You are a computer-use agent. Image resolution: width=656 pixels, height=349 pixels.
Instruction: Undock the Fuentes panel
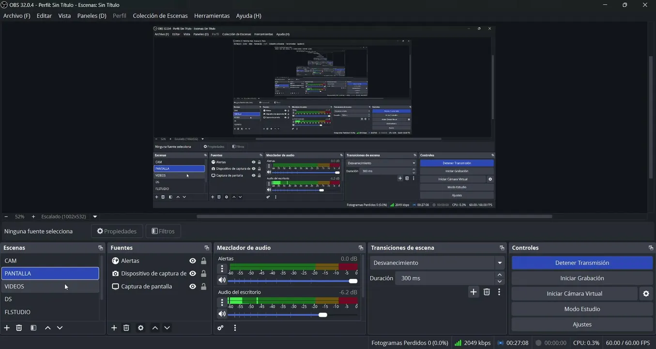point(207,248)
